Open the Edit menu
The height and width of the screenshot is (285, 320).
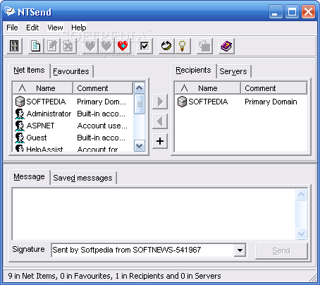tap(32, 28)
